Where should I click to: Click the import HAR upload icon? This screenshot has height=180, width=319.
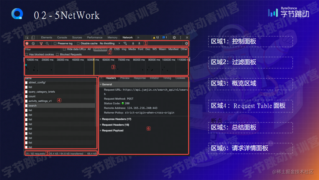click(x=133, y=44)
